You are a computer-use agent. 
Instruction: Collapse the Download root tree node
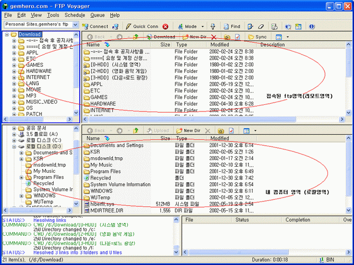point(7,34)
